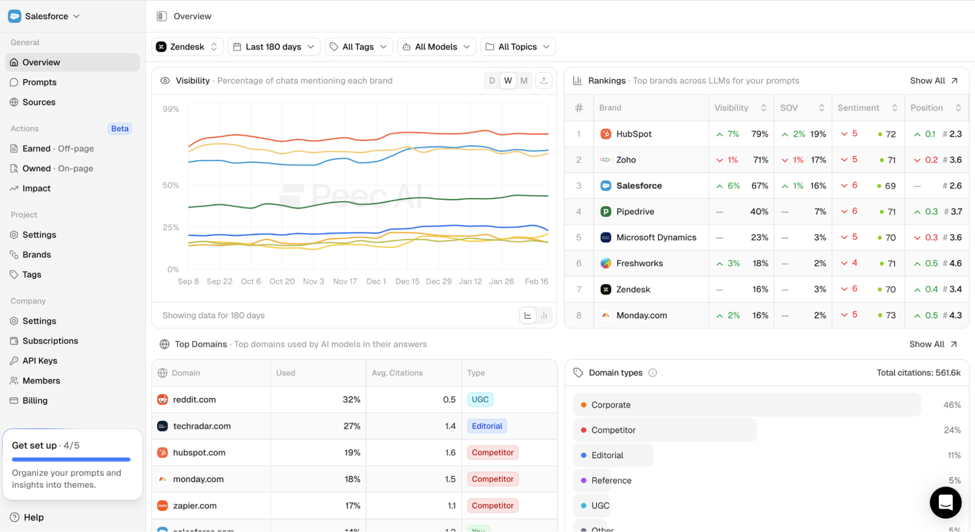The image size is (975, 532).
Task: Expand the All Topics filter
Action: pos(518,47)
